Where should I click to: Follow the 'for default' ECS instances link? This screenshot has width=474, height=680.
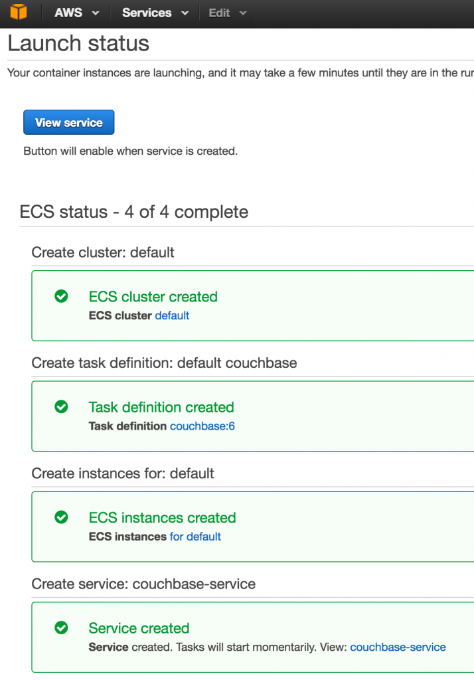195,536
